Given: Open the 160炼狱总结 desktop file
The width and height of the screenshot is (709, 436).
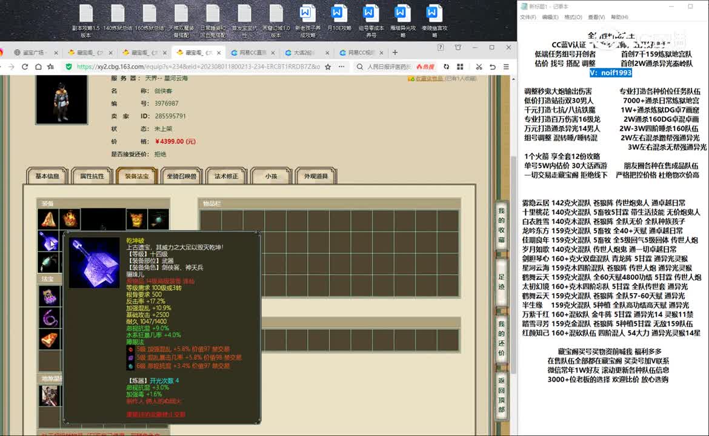Looking at the screenshot, I should pyautogui.click(x=149, y=18).
